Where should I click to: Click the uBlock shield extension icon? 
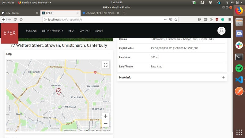pyautogui.click(x=217, y=20)
